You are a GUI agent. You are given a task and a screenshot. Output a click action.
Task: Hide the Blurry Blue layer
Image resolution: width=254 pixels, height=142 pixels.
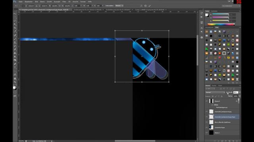(x=206, y=122)
